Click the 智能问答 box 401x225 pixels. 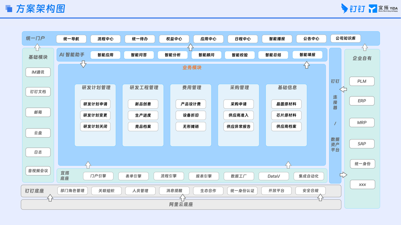click(x=139, y=55)
